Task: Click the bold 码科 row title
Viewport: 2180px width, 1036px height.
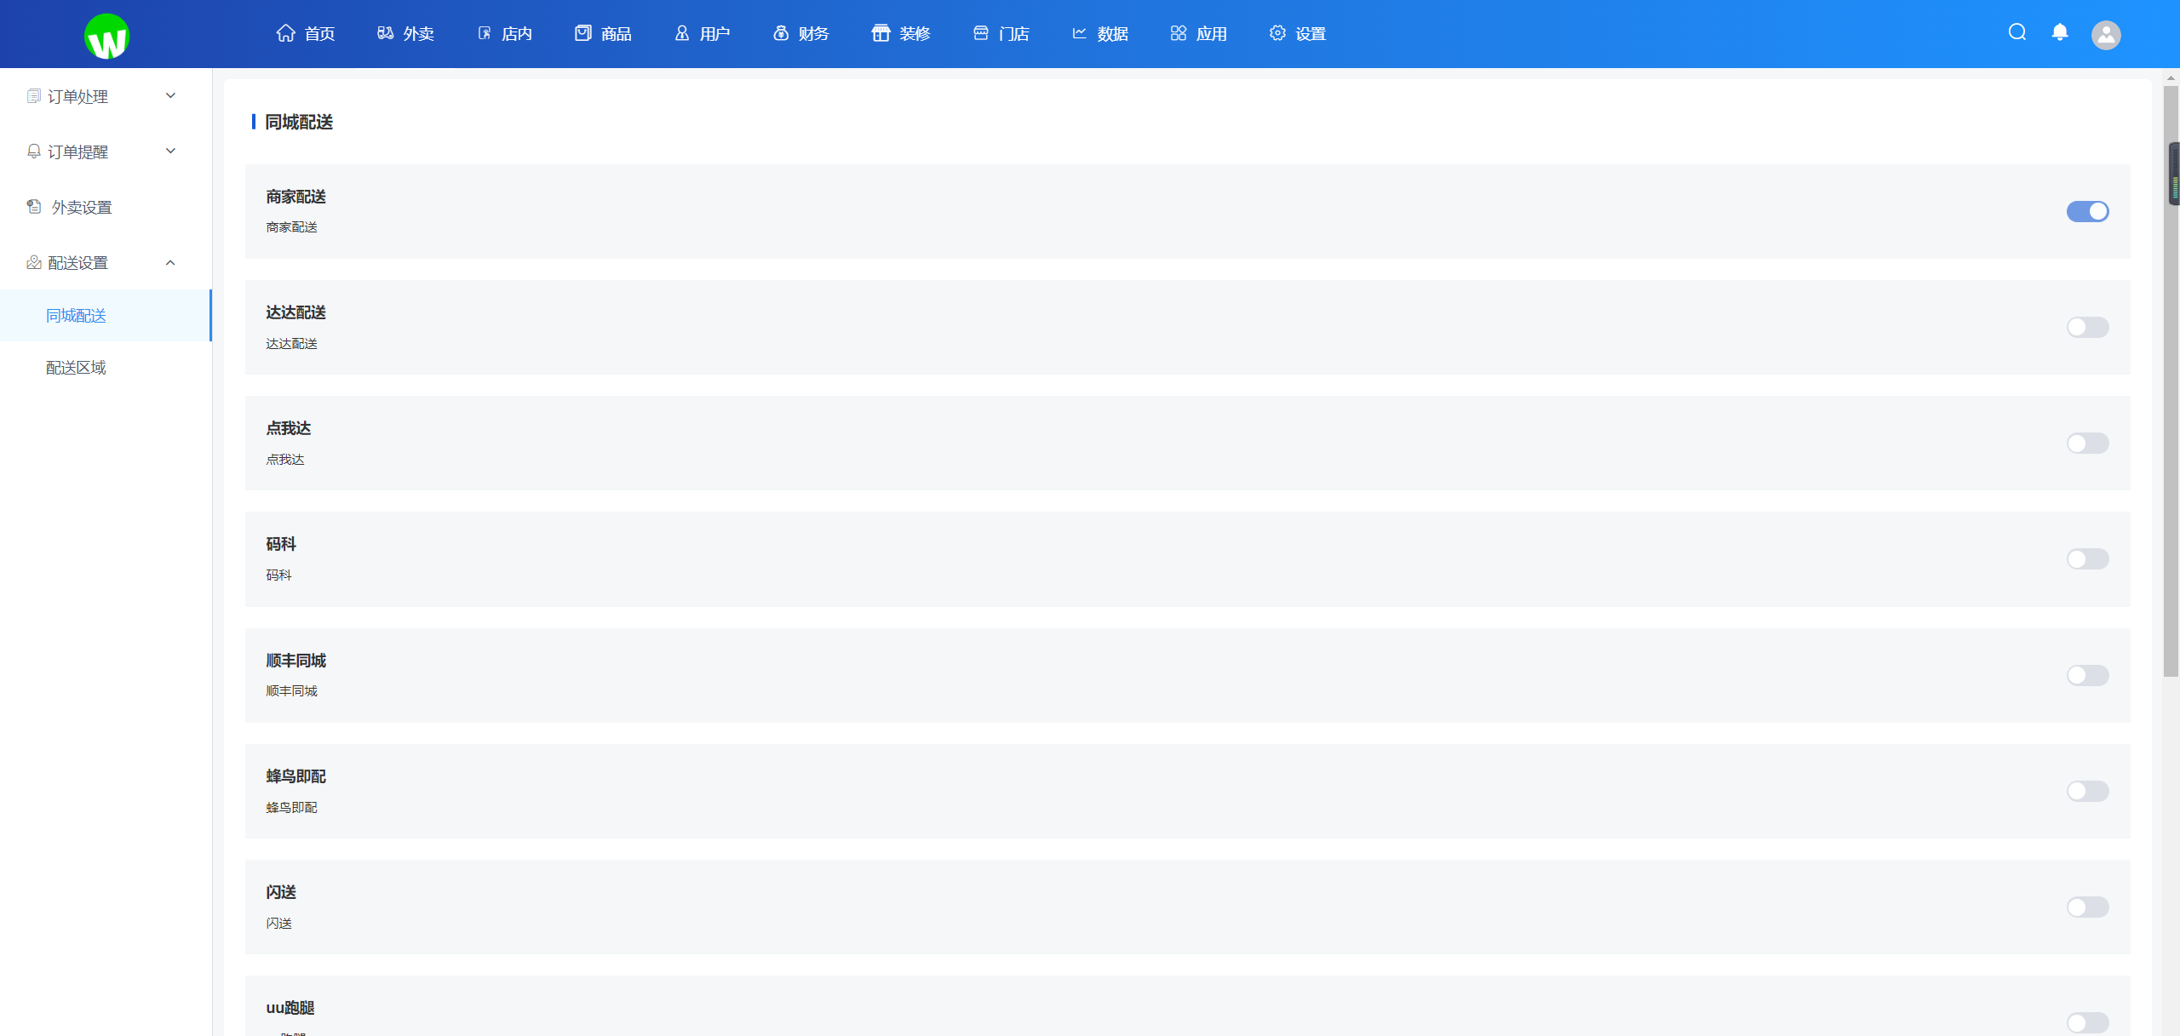Action: click(281, 544)
